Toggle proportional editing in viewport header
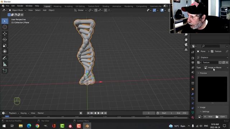 [x=105, y=10]
